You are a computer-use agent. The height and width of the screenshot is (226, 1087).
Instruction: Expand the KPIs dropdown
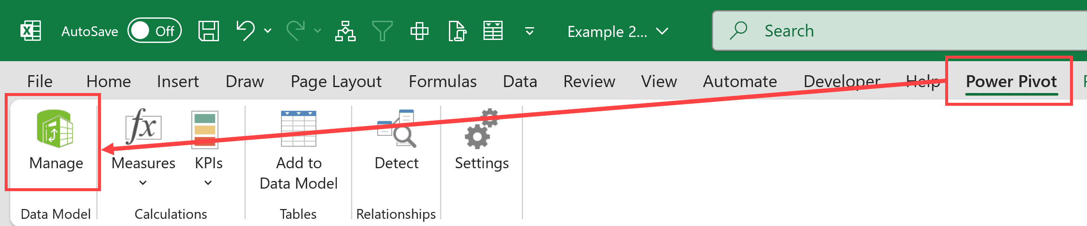click(x=208, y=183)
